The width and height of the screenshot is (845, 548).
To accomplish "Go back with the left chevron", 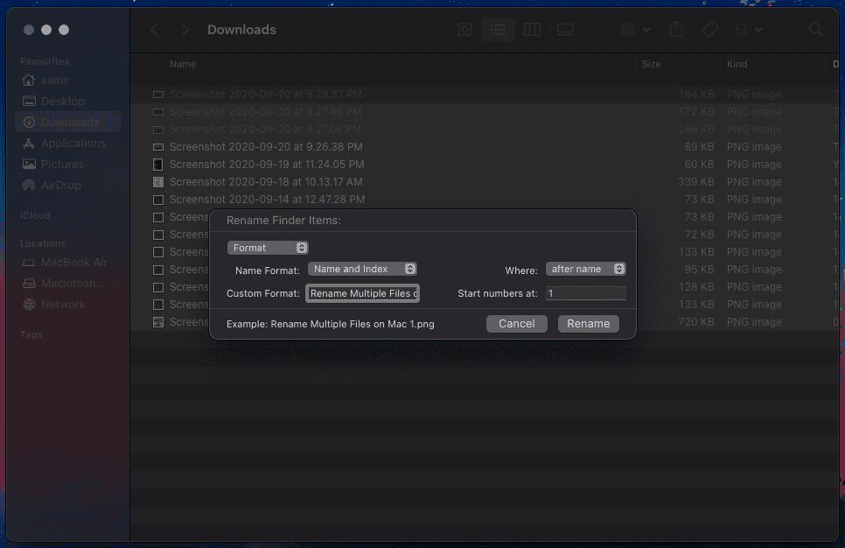I will point(155,30).
